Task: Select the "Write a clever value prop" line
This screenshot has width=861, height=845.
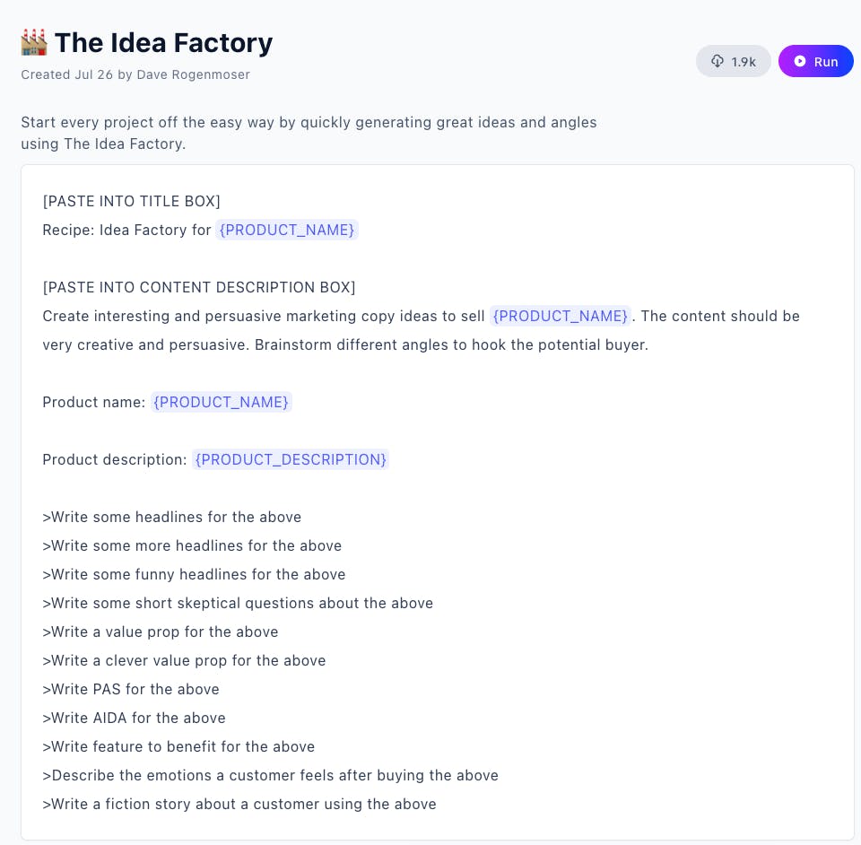Action: [184, 660]
